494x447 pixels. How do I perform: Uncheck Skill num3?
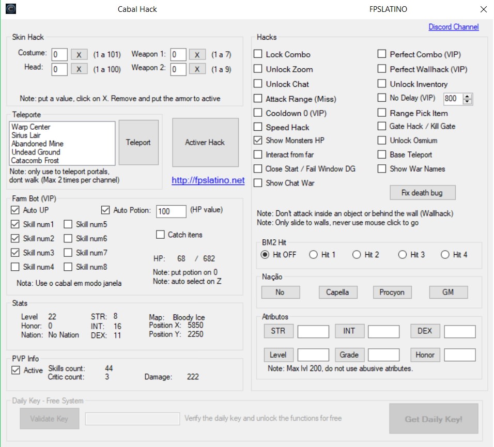click(x=15, y=253)
